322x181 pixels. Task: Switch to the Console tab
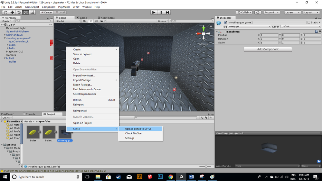29,114
